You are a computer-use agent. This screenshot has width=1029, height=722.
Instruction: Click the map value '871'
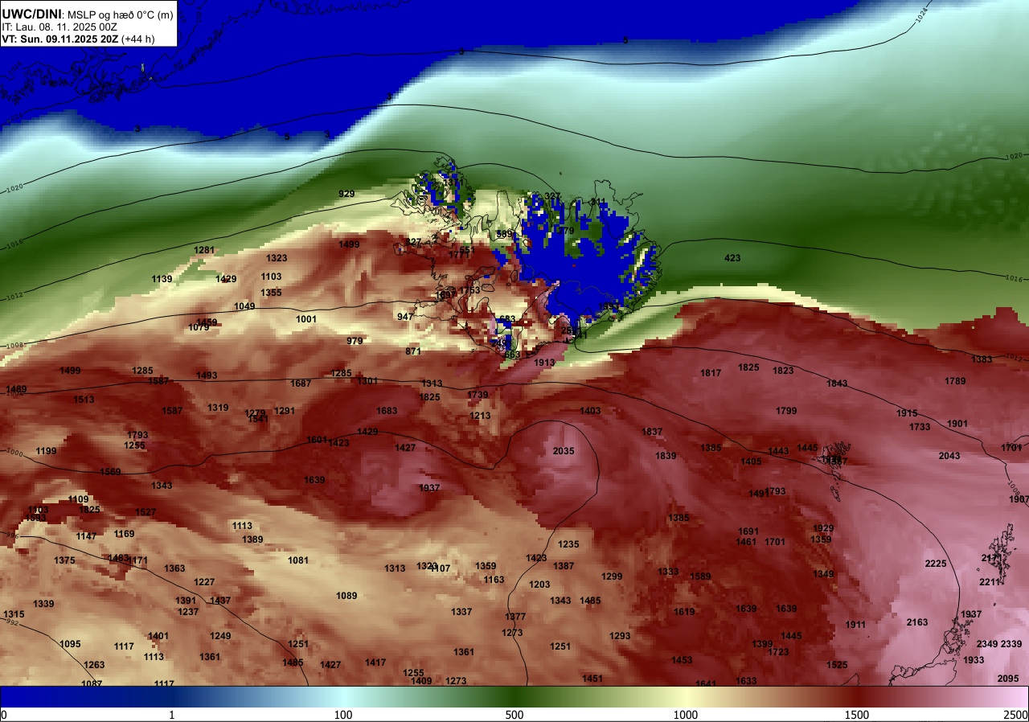[413, 351]
